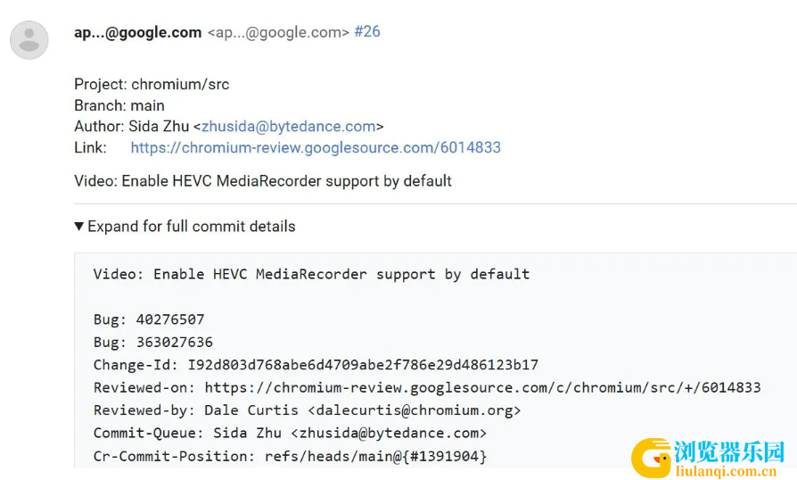The image size is (797, 480).
Task: Click the yellow G watermark logo icon
Action: (x=651, y=458)
